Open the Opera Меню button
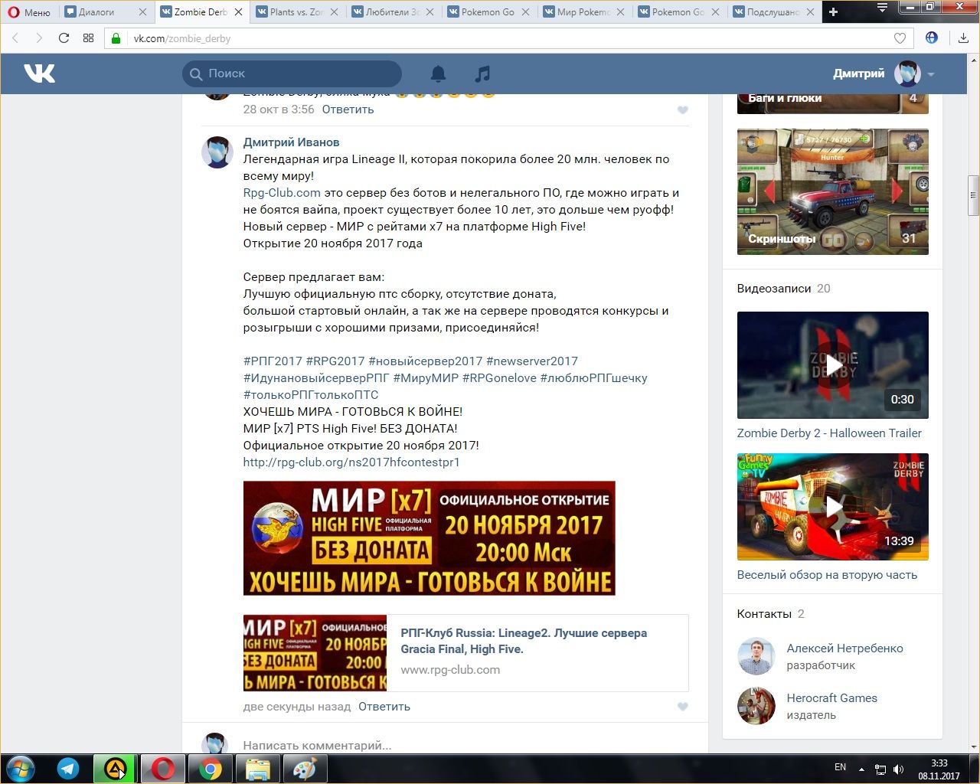Viewport: 980px width, 784px height. point(29,12)
